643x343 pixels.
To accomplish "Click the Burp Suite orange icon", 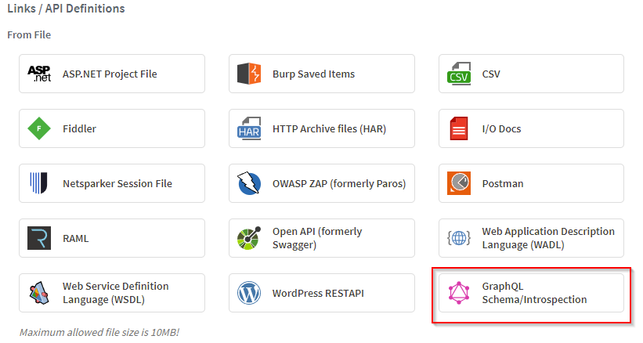I will (249, 74).
